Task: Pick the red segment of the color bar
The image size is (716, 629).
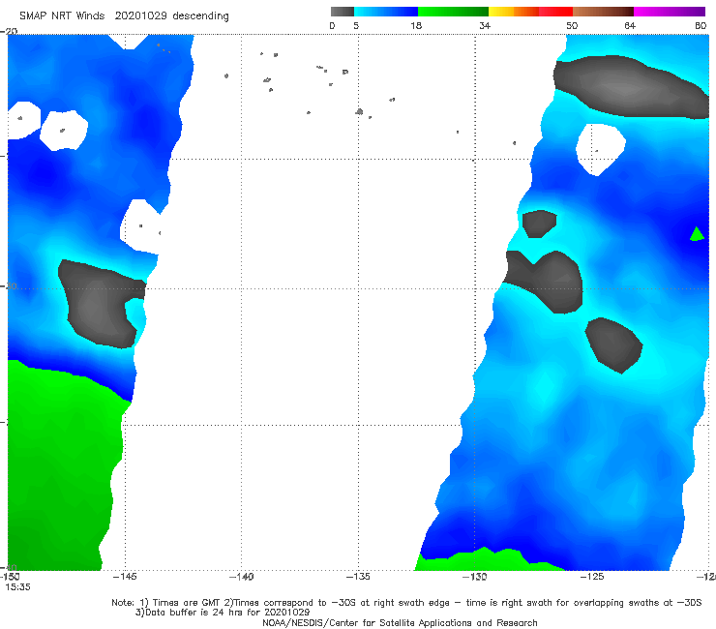Action: click(x=555, y=12)
